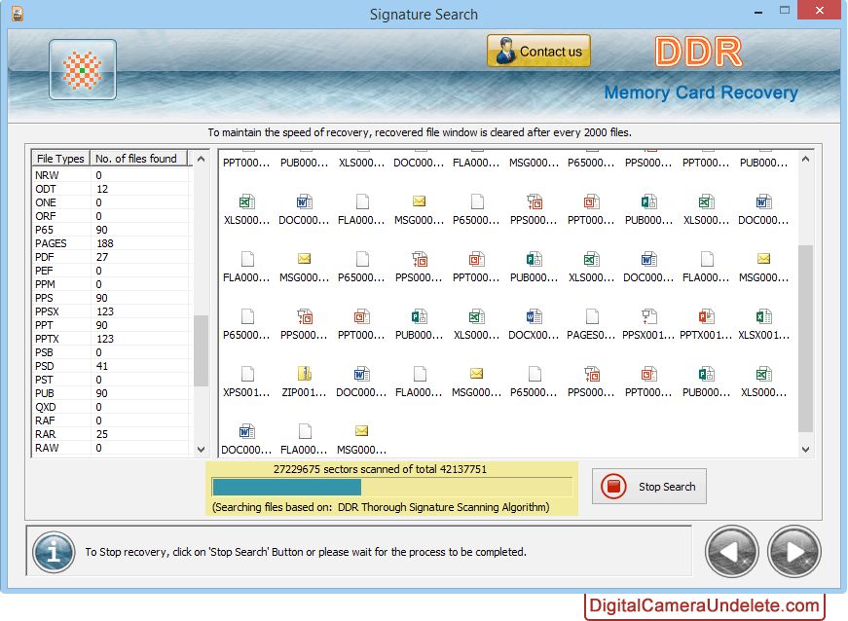Proceed with the right arrow next button
This screenshot has width=848, height=621.
[793, 551]
